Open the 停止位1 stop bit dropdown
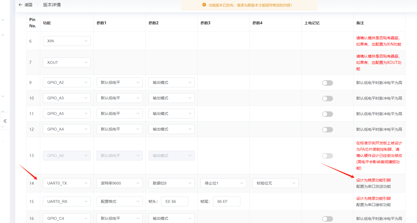417x223 pixels. click(223, 183)
